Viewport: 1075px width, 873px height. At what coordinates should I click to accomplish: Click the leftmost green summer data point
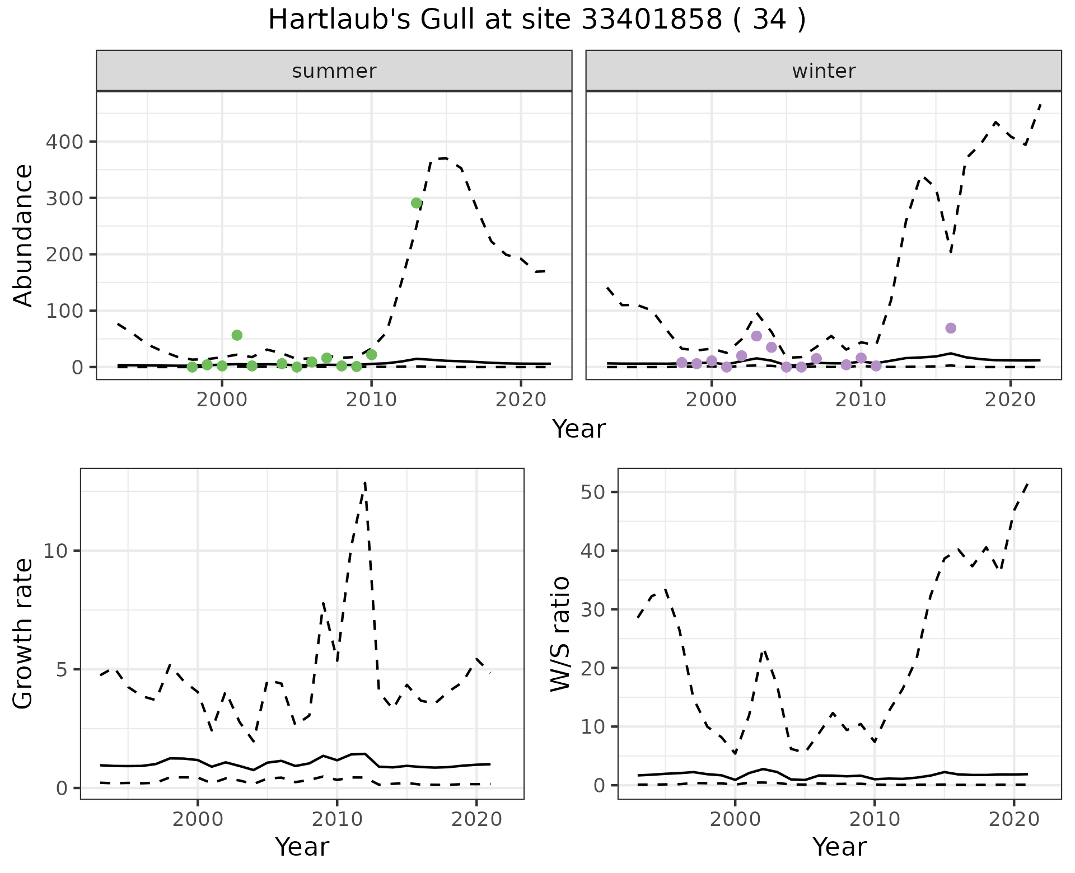tap(192, 367)
